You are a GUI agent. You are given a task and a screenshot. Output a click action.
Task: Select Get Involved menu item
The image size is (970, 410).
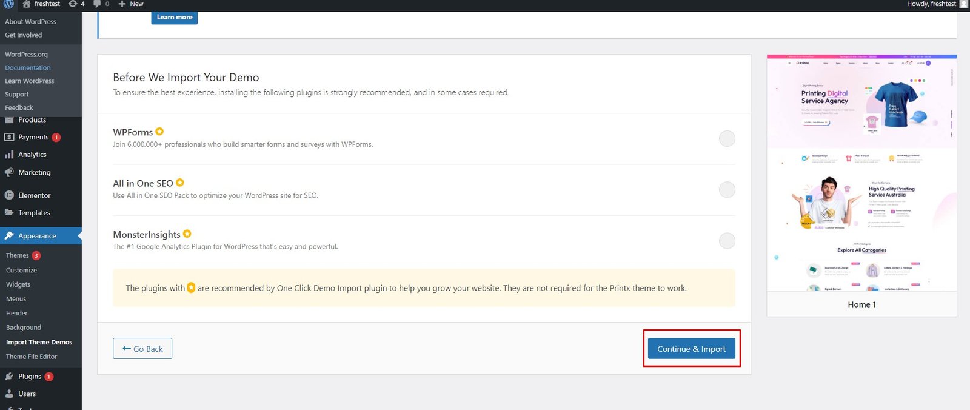(x=24, y=35)
